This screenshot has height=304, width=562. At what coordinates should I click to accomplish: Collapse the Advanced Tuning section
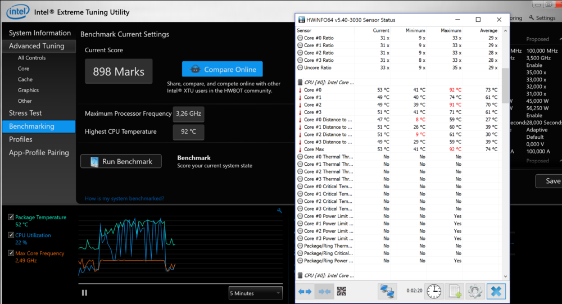(37, 46)
